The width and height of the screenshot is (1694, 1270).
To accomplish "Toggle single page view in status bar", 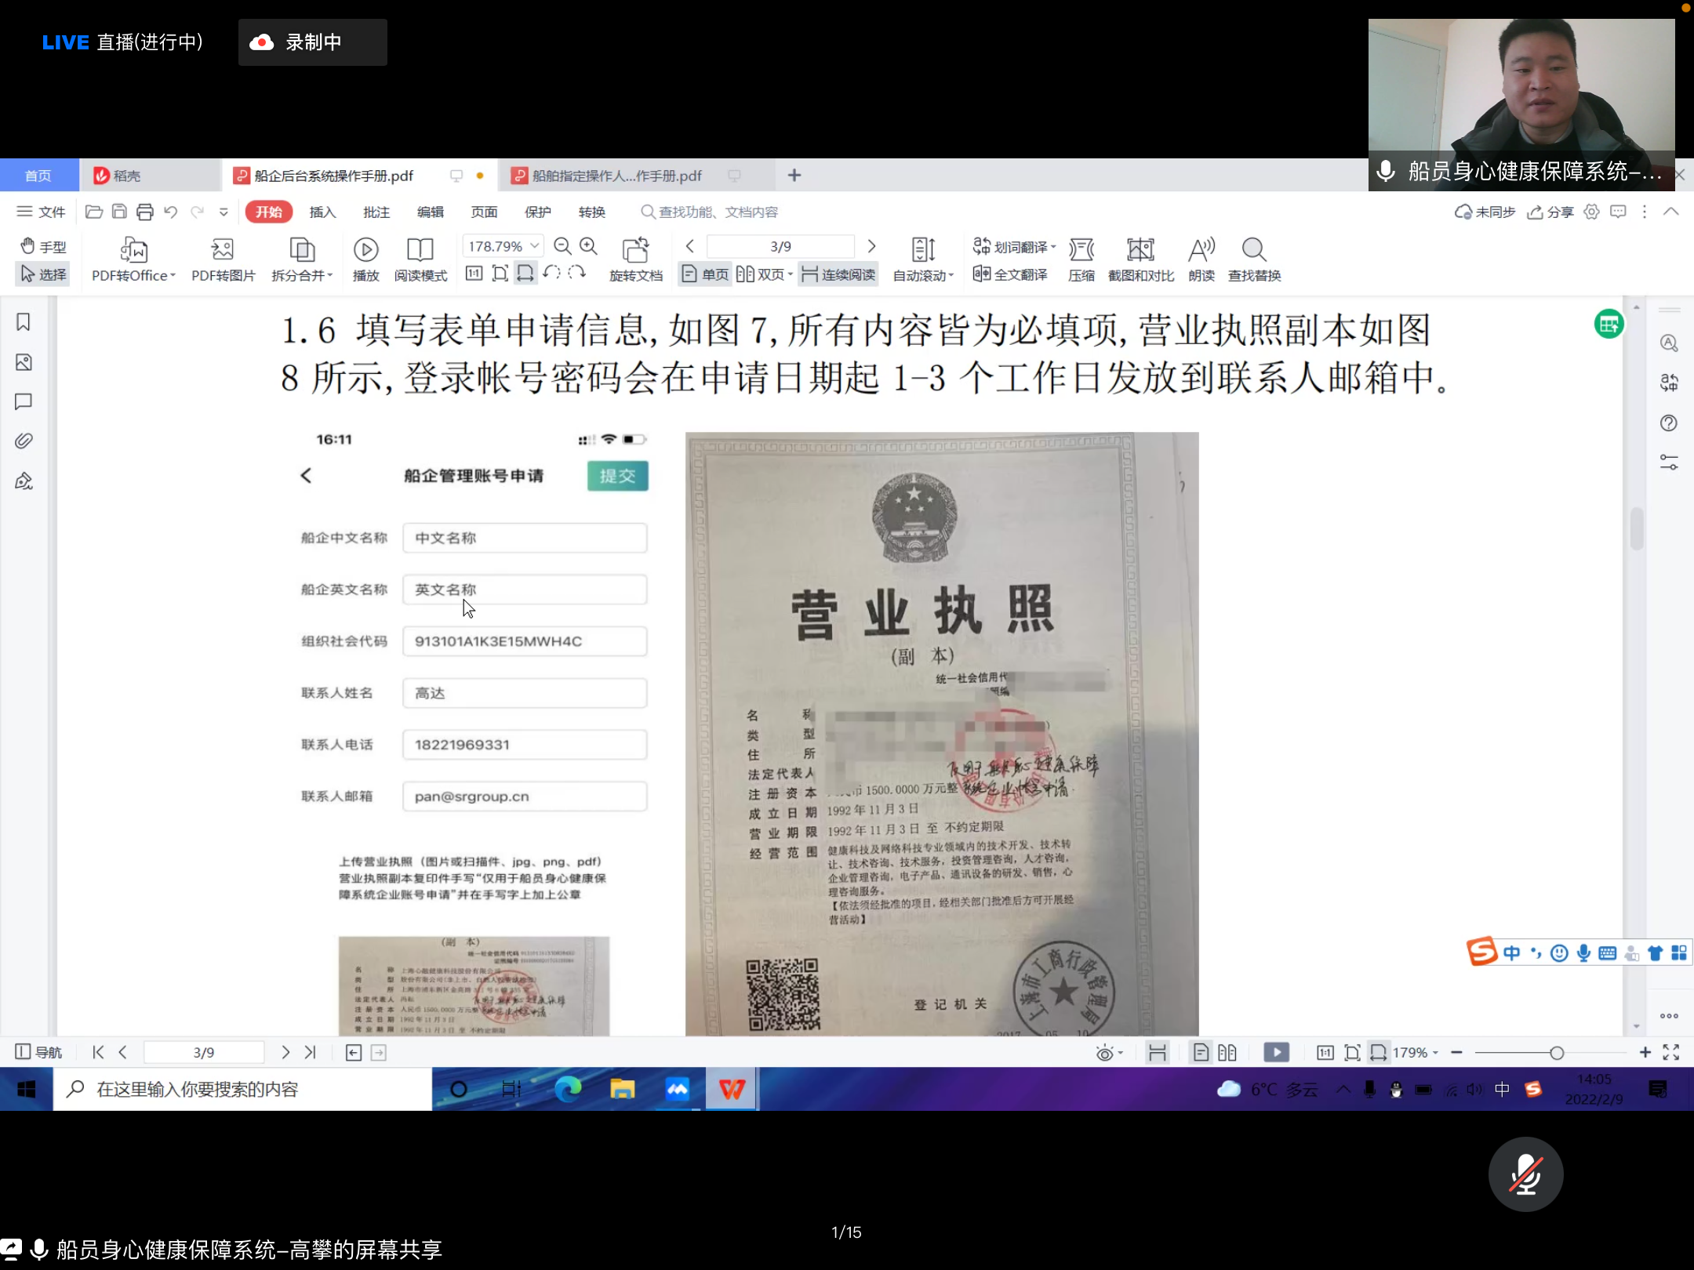I will (1201, 1053).
